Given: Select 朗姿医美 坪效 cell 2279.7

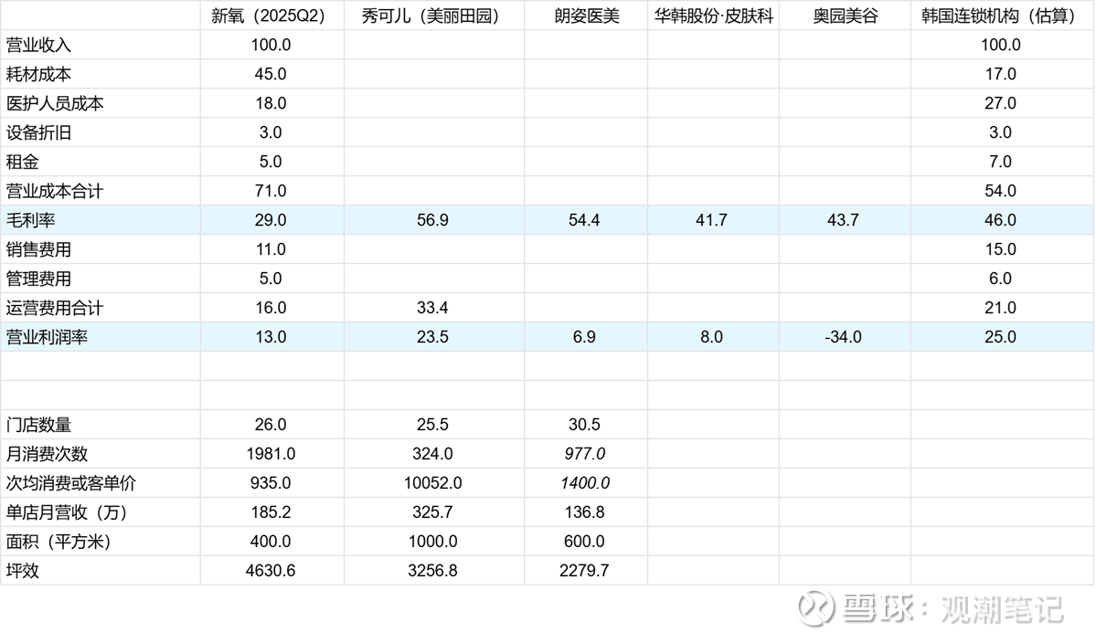Looking at the screenshot, I should [x=584, y=571].
